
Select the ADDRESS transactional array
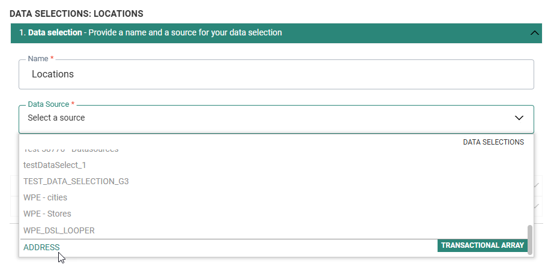pyautogui.click(x=41, y=247)
